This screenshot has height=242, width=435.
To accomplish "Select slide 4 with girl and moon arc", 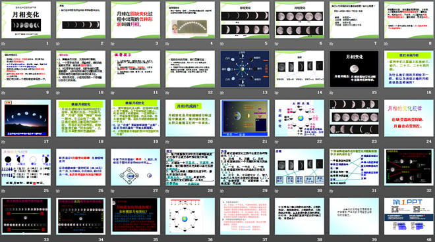I will point(190,20).
